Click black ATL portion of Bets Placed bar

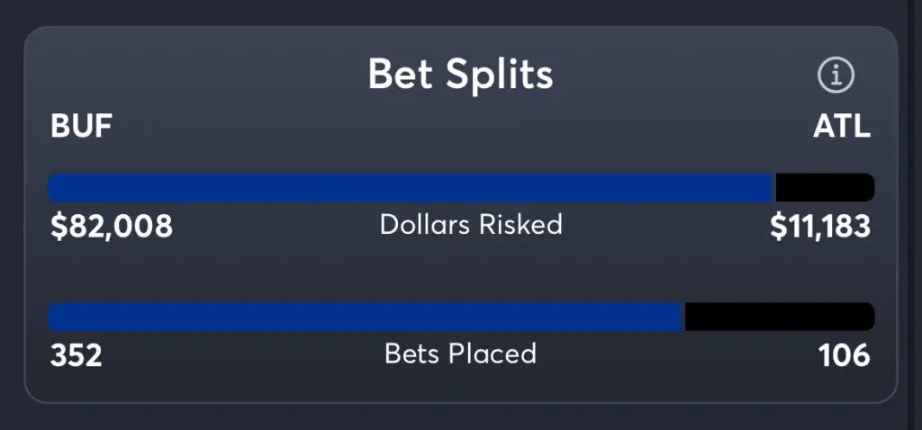point(779,317)
